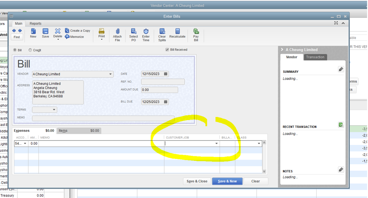Image resolution: width=368 pixels, height=198 pixels.
Task: Open Pay Bill from toolbar
Action: [196, 35]
